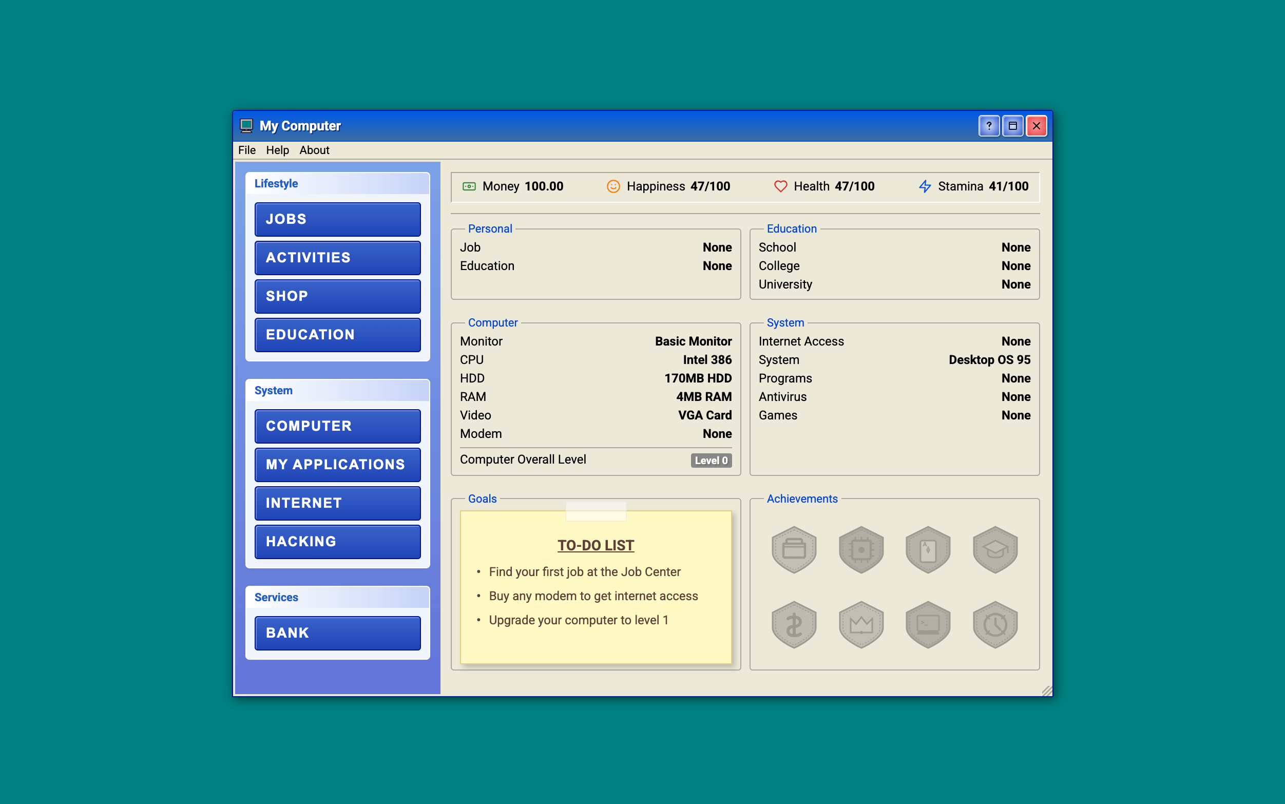Click the Happiness smiley face icon
The image size is (1285, 804).
612,186
